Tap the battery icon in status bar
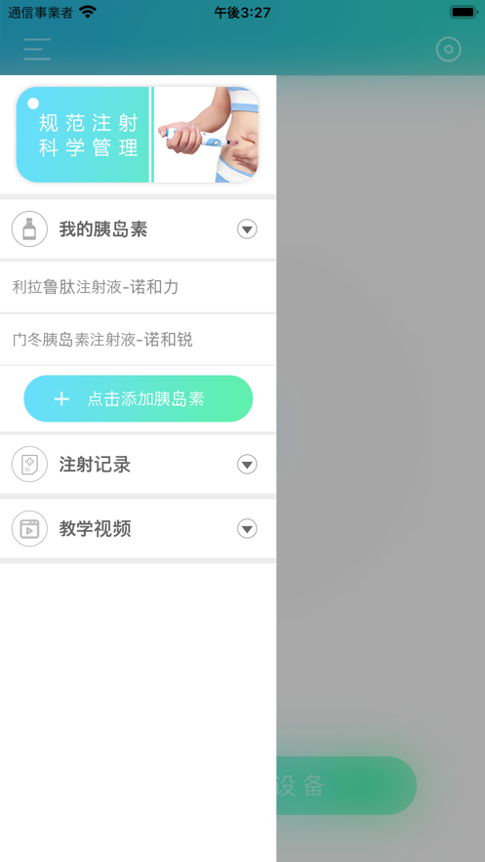Viewport: 485px width, 862px height. (x=464, y=12)
